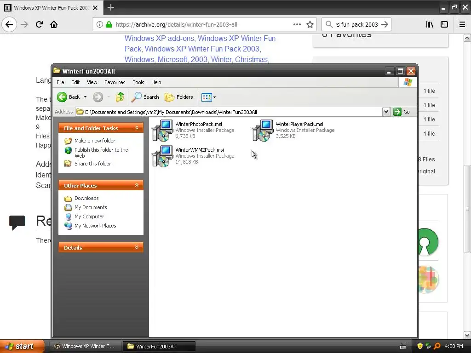Viewport: 471px width, 353px height.
Task: Bookmark this page with star icon
Action: [x=310, y=25]
